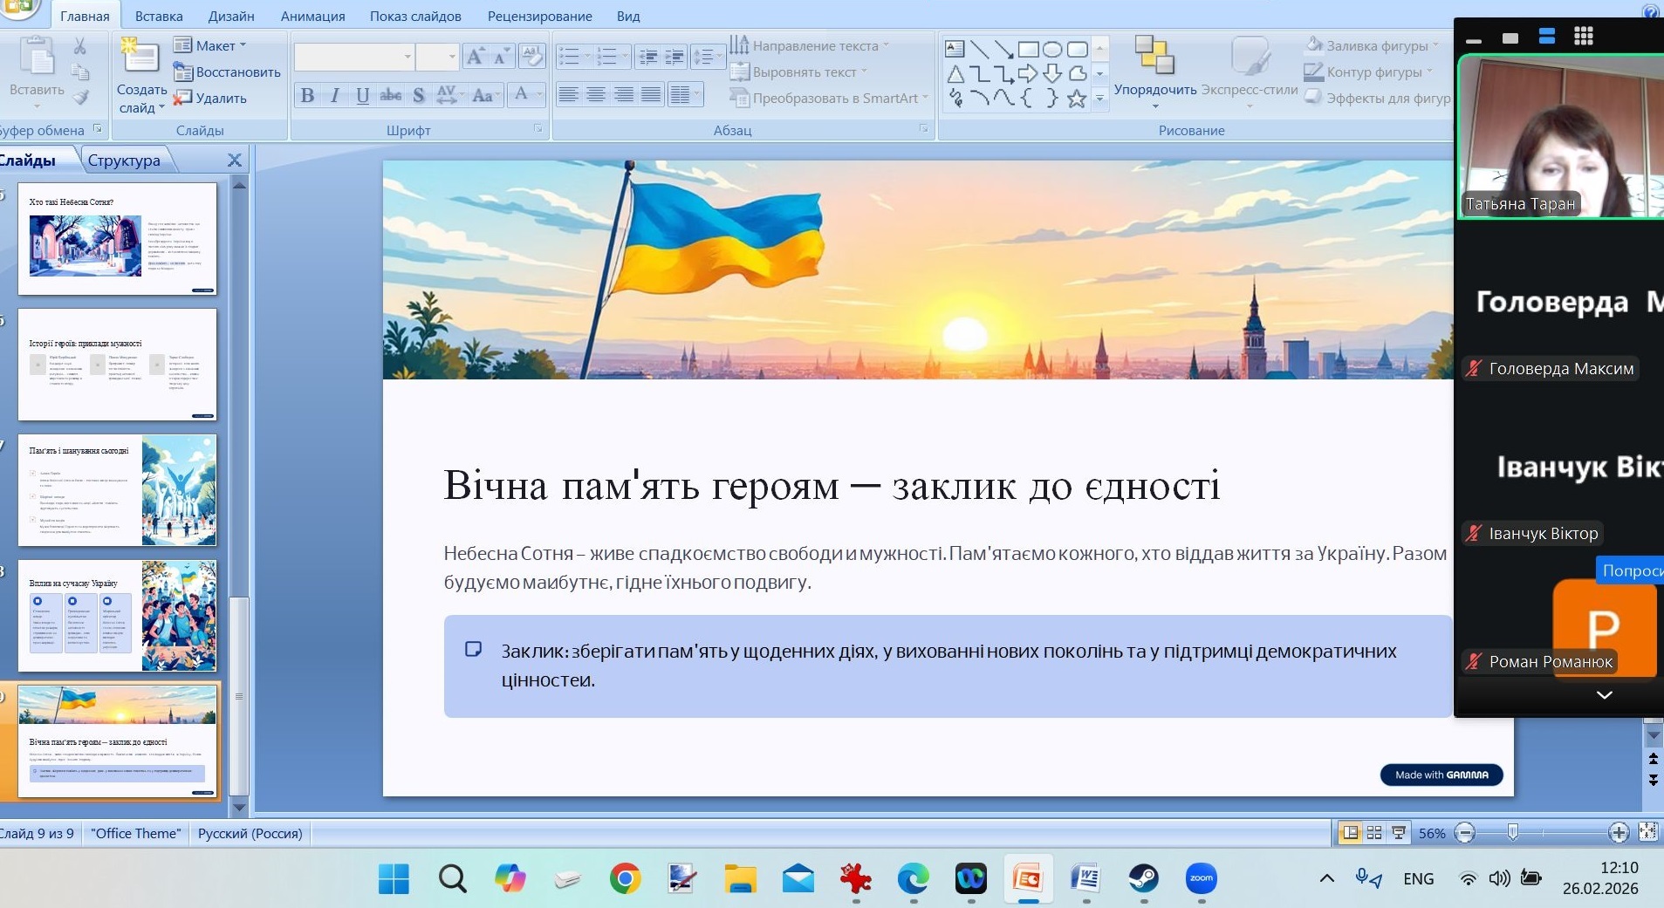Screen dimensions: 1664x908
Task: Click the Italic formatting icon
Action: (334, 95)
